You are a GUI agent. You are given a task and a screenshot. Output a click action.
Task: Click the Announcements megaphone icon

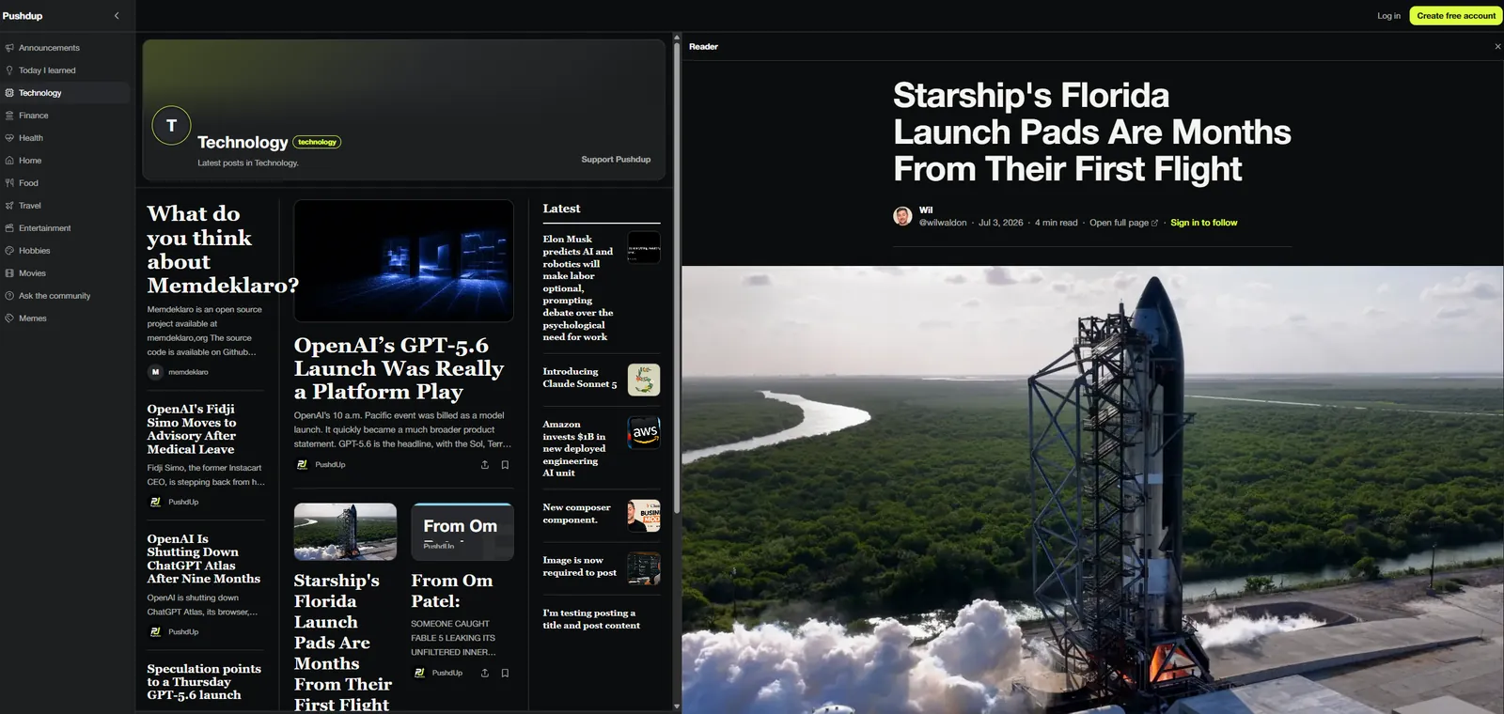coord(9,48)
